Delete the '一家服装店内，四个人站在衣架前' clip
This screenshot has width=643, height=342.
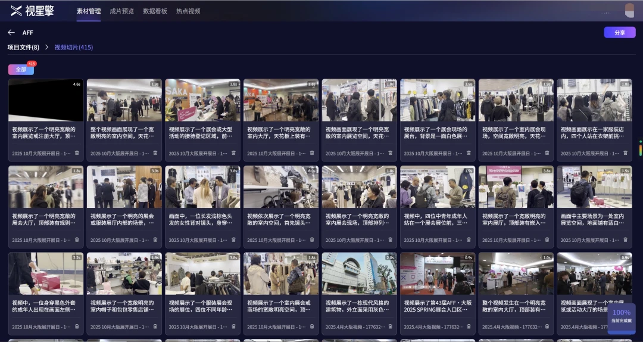tap(625, 153)
